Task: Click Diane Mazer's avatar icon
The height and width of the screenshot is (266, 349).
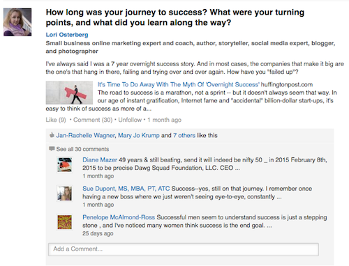Action: 65,165
